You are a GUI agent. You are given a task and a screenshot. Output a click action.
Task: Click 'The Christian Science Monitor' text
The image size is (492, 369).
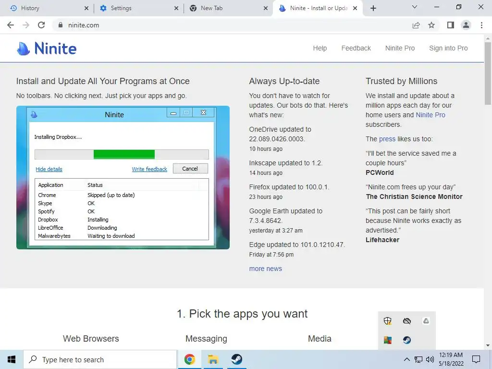pos(414,197)
